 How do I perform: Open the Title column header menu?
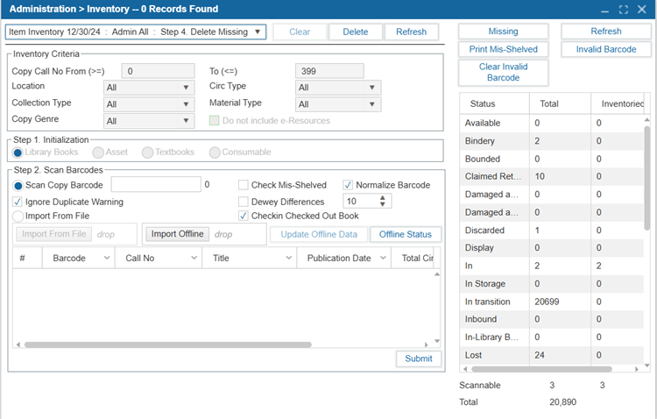coord(289,258)
